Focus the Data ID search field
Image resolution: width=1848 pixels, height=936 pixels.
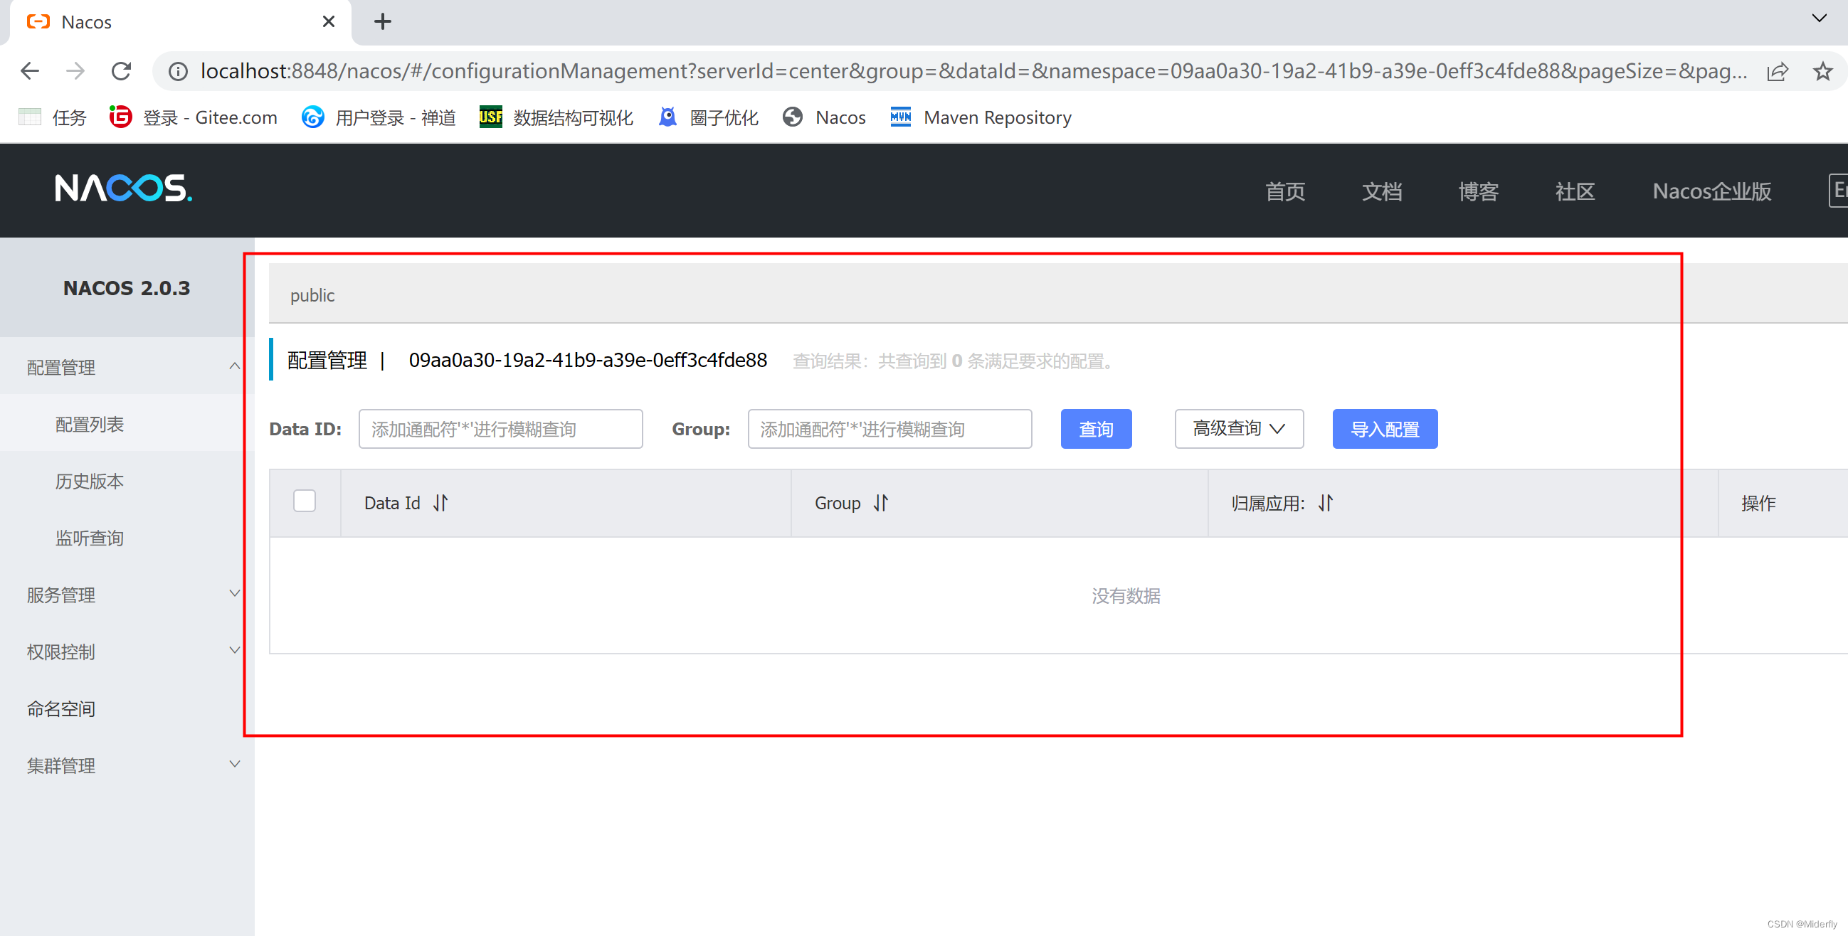coord(501,429)
